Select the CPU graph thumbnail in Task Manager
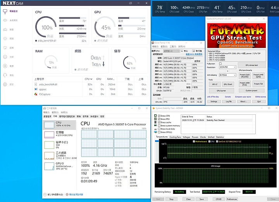 point(49,125)
